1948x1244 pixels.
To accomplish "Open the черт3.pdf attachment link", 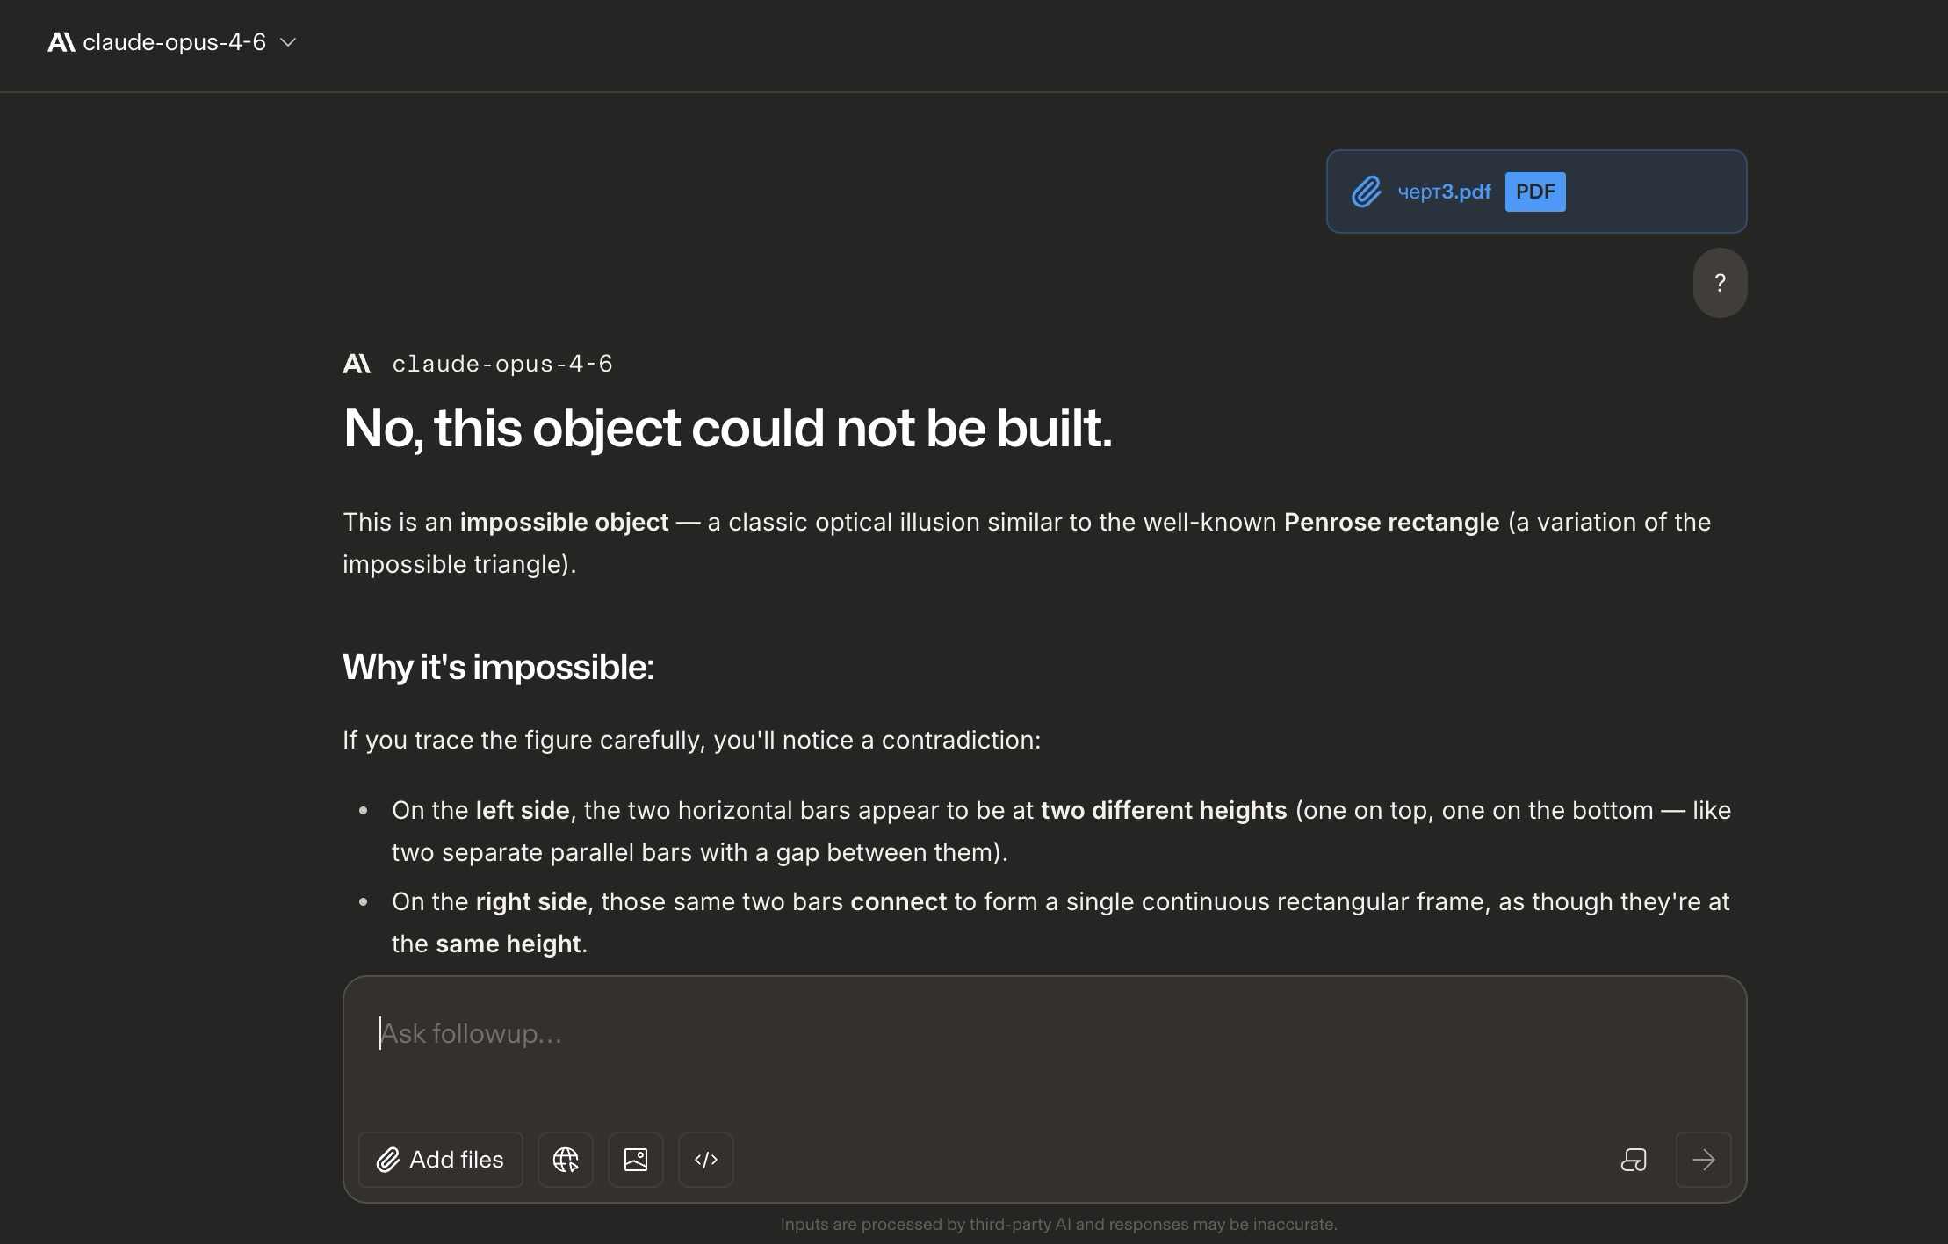I will point(1444,192).
